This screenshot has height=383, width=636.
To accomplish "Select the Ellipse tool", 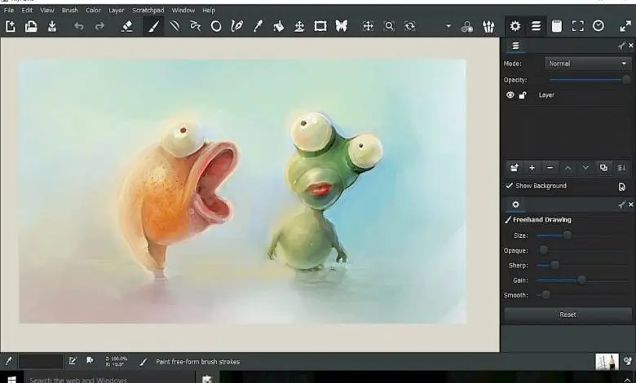I will 216,26.
